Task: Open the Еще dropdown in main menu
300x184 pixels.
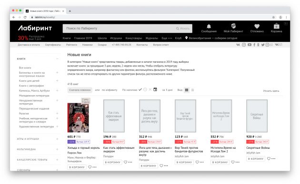Action: coord(167,38)
